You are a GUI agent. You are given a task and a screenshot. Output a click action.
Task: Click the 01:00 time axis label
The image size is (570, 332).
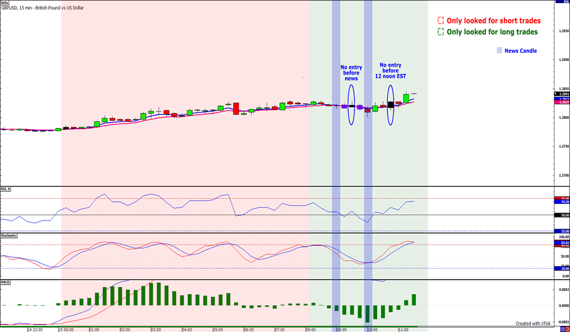(94, 330)
